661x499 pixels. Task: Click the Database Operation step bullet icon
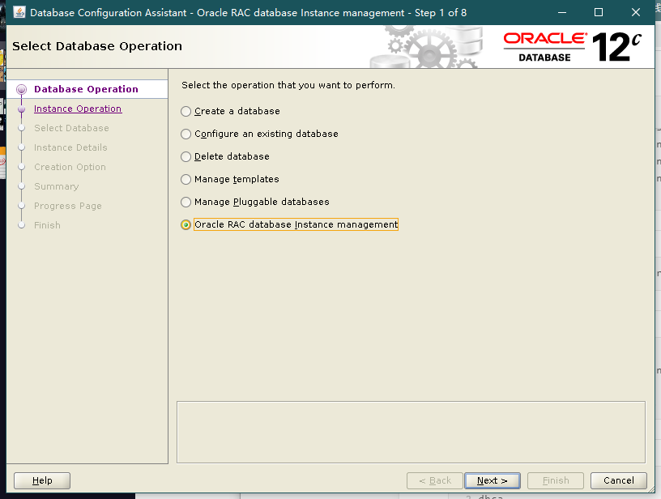tap(22, 89)
